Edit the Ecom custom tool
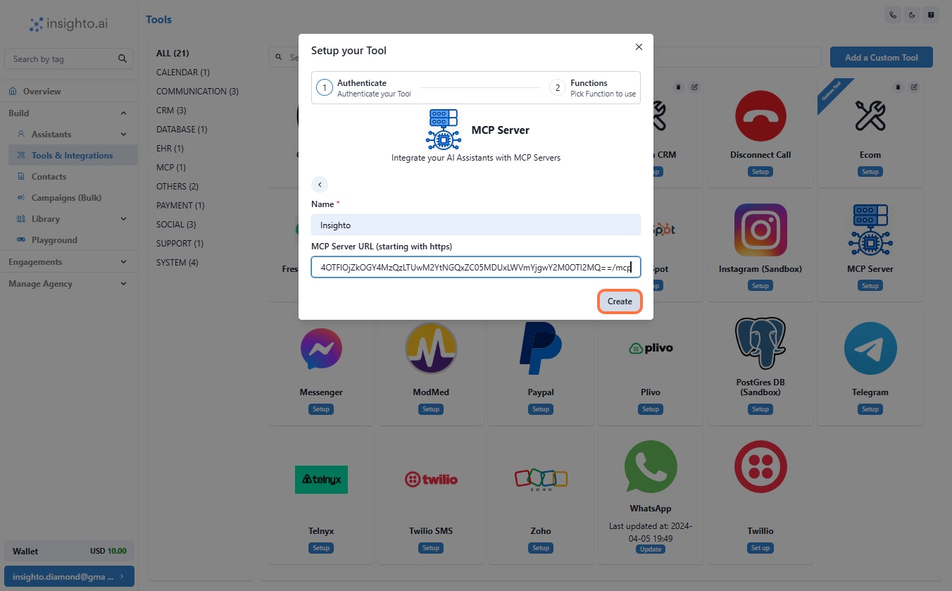 click(x=914, y=87)
